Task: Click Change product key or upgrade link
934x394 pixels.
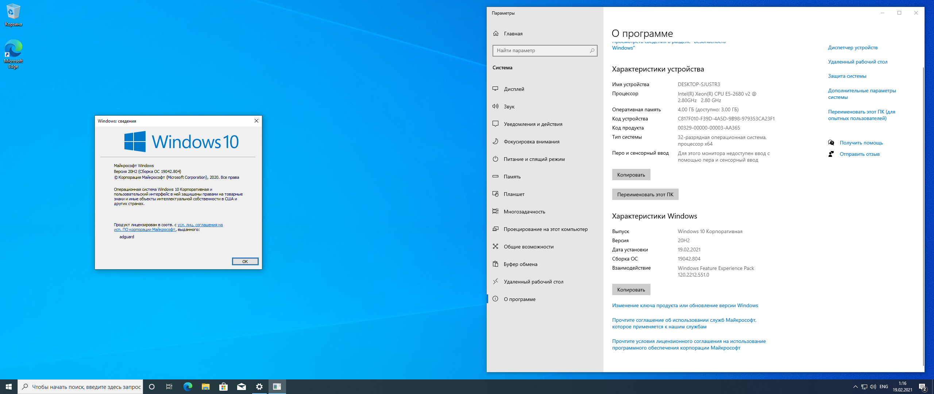Action: [x=685, y=305]
